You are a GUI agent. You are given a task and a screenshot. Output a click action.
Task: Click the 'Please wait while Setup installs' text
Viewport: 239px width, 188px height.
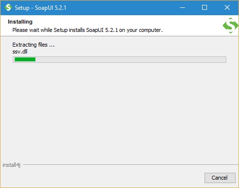point(49,30)
